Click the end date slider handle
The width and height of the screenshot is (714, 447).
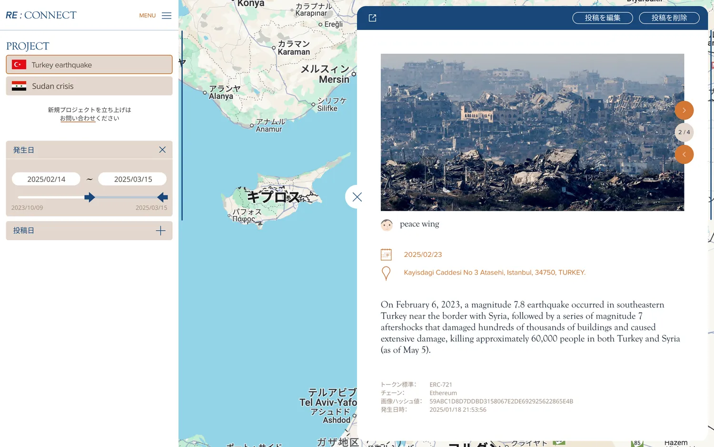pyautogui.click(x=163, y=197)
